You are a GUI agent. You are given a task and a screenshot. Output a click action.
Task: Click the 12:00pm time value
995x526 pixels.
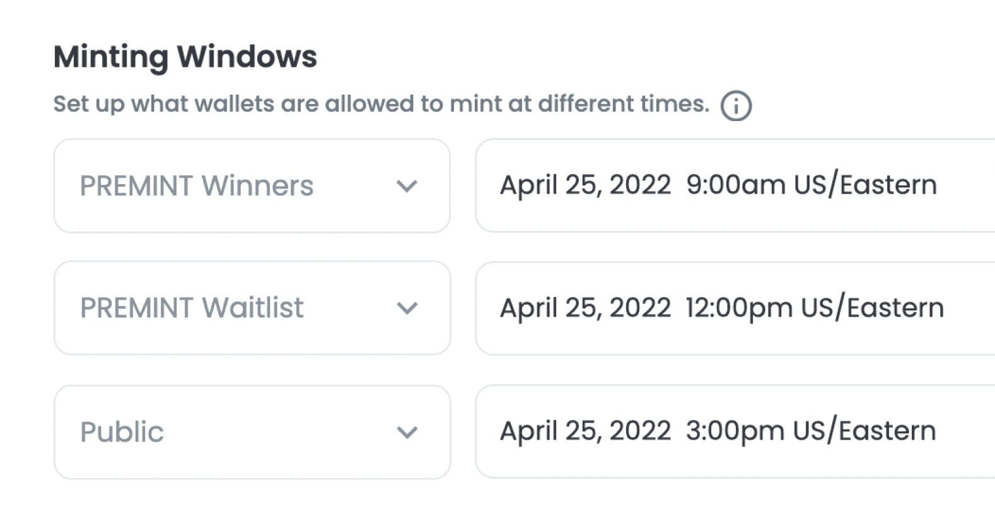(738, 308)
